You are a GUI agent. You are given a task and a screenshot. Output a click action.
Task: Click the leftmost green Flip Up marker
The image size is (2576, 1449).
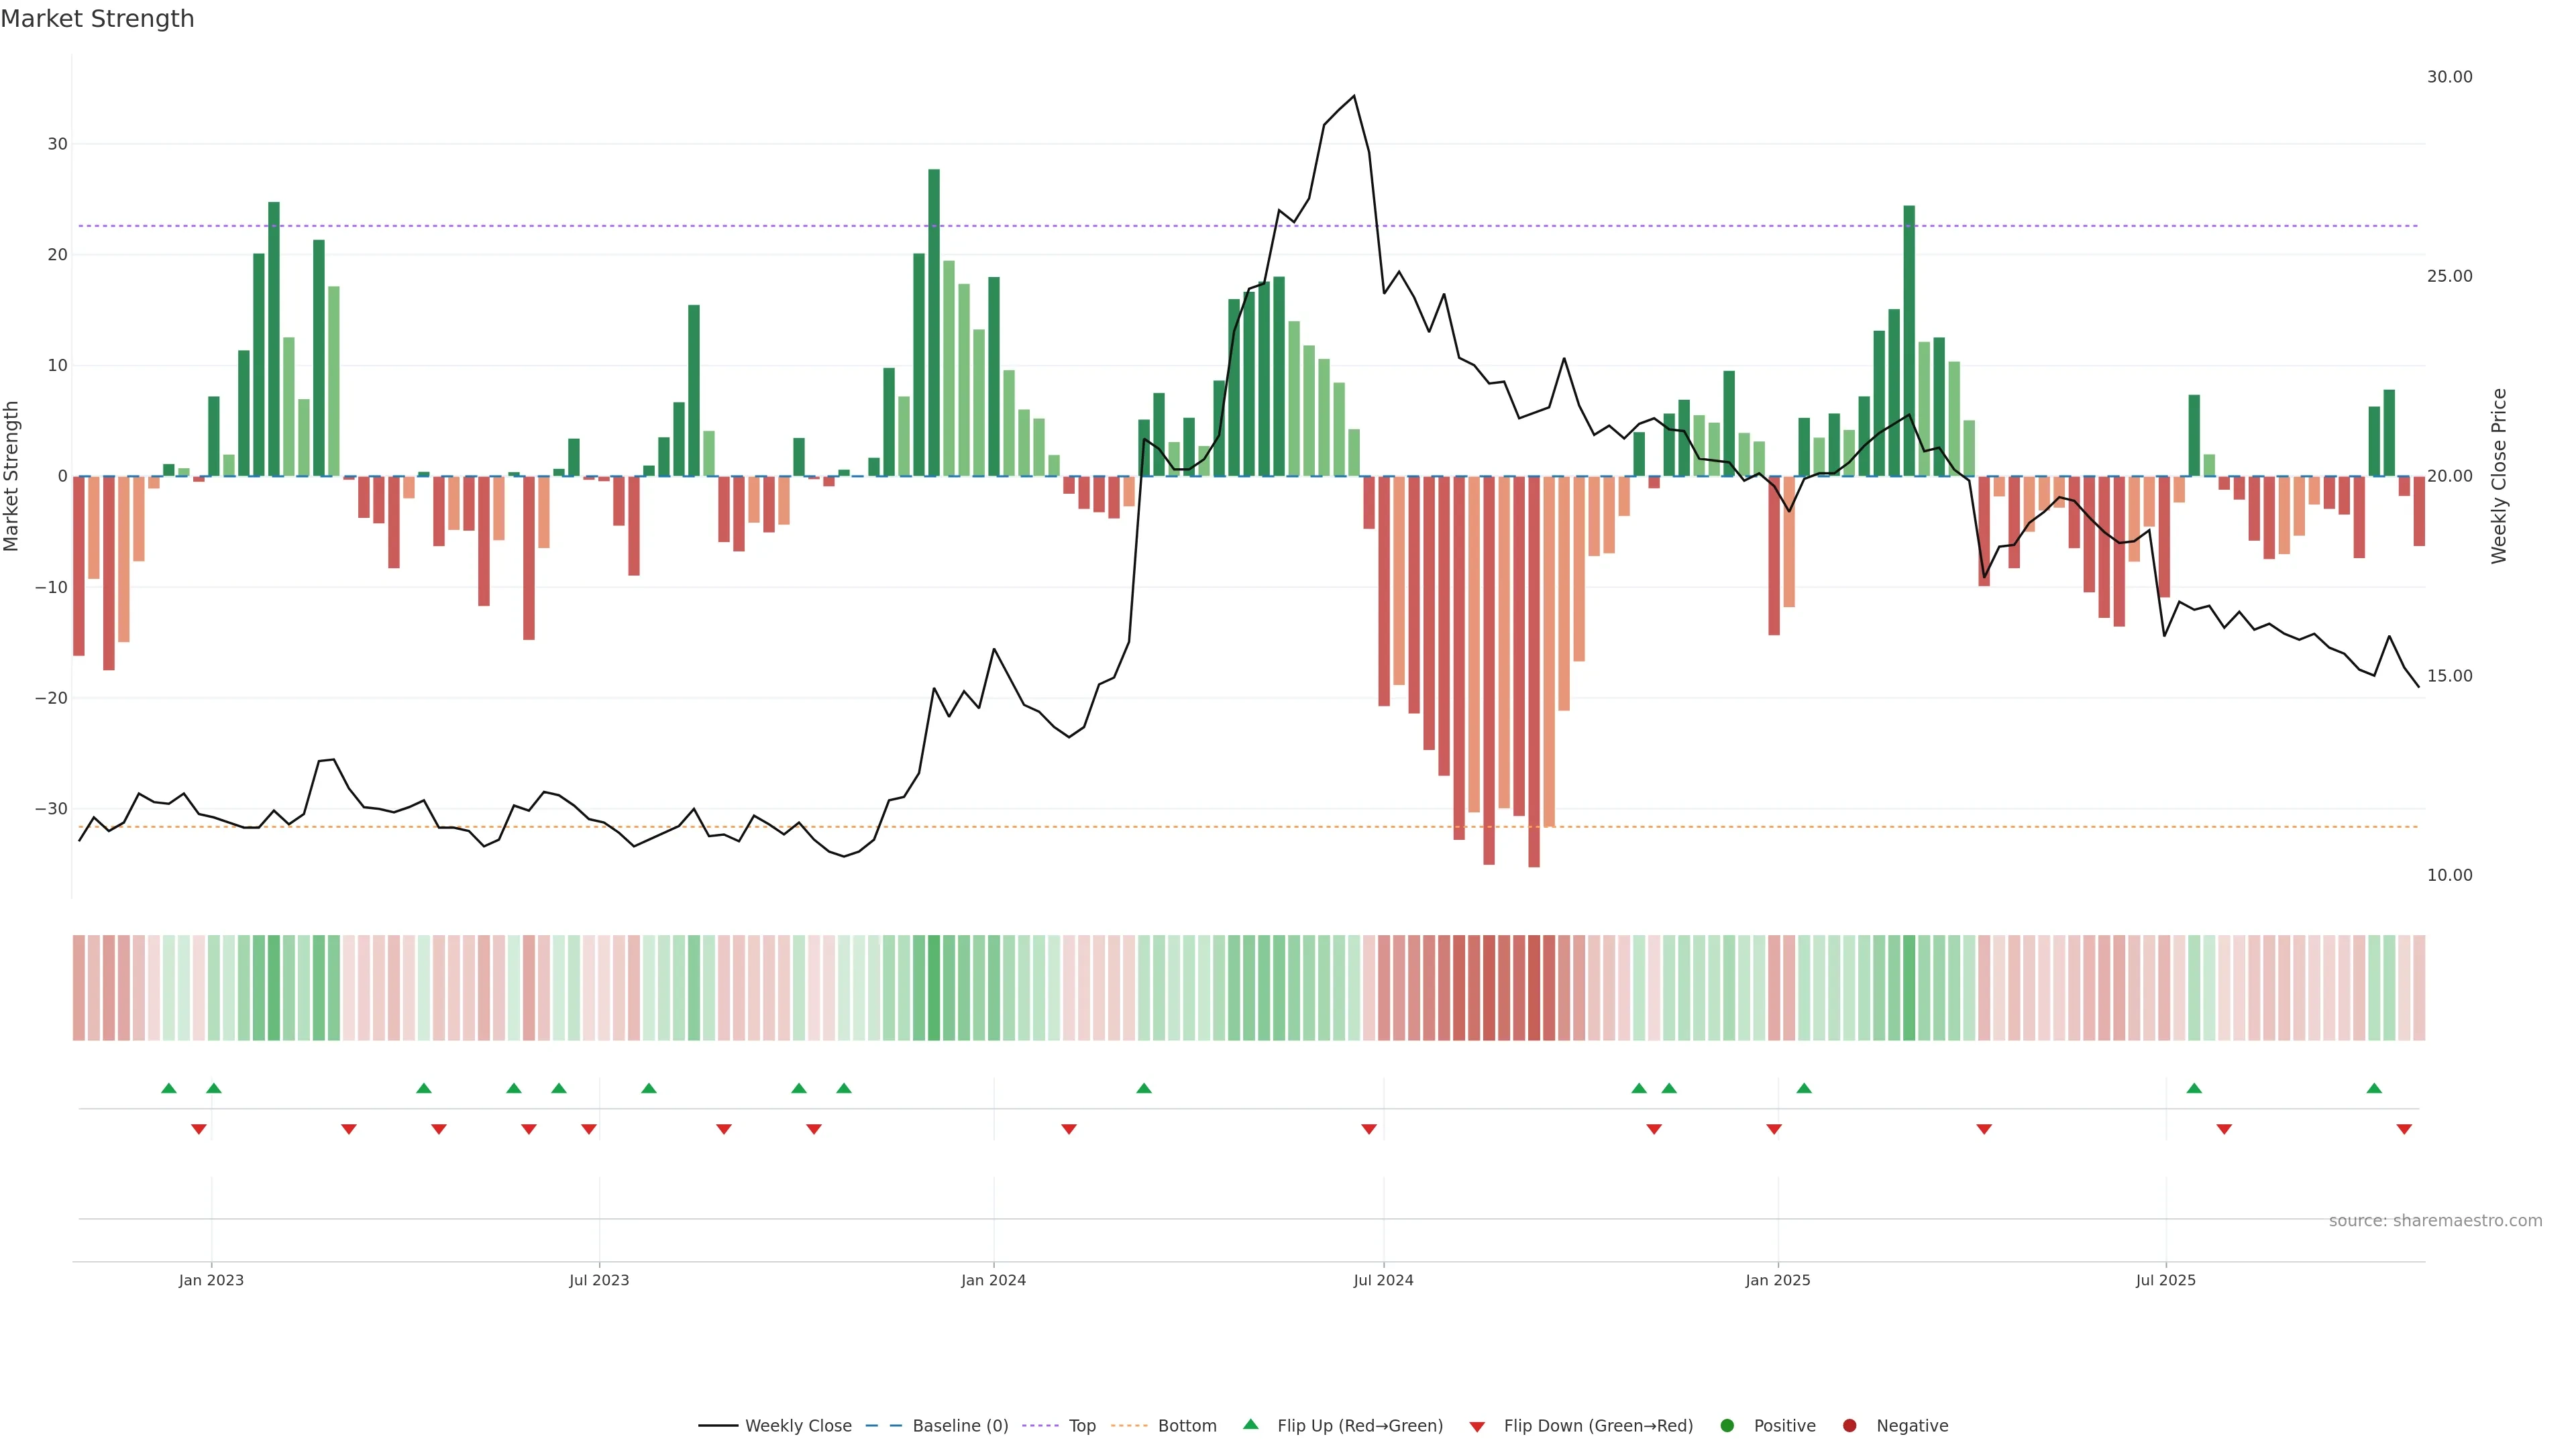169,1088
